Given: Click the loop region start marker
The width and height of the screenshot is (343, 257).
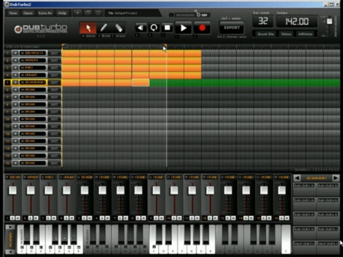Looking at the screenshot, I should 64,46.
